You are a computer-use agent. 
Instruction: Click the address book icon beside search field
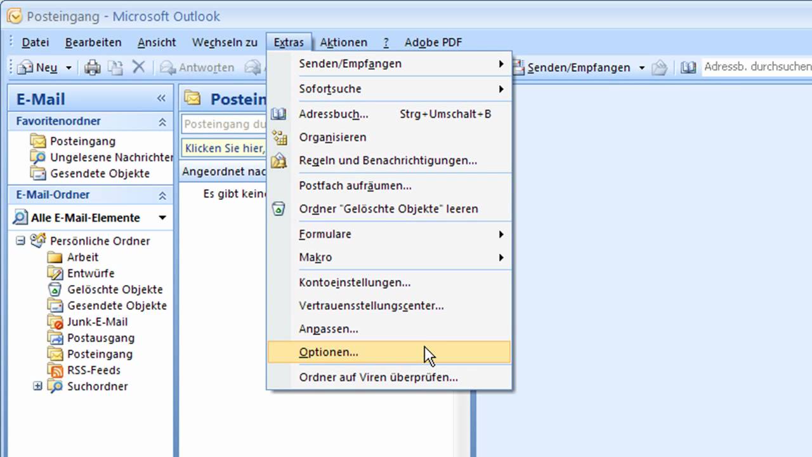point(688,67)
